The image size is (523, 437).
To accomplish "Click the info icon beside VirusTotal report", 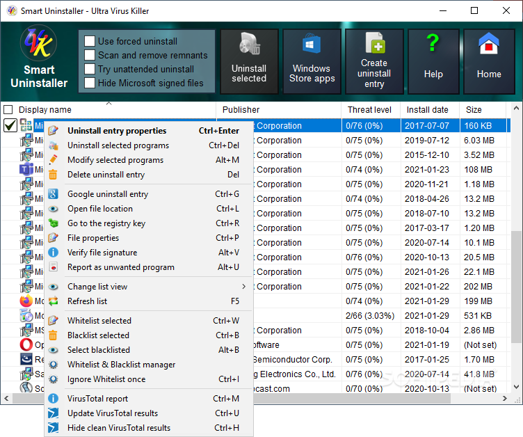I will (54, 399).
